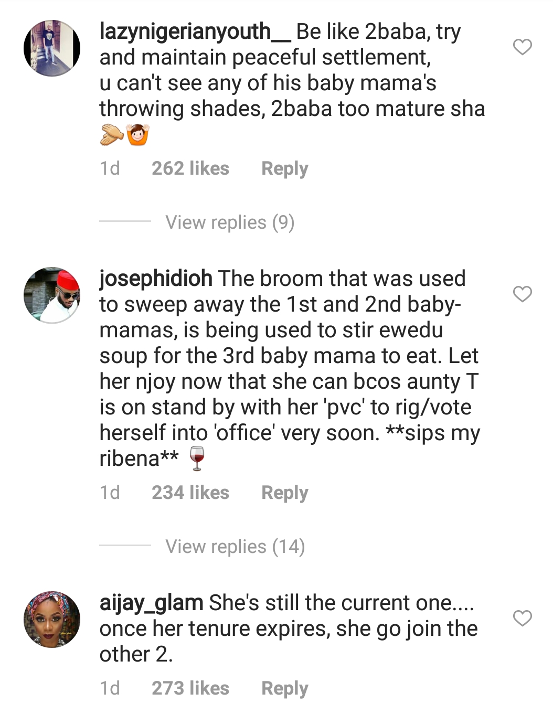Open josephidioh's profile picture
This screenshot has height=725, width=553.
(52, 294)
